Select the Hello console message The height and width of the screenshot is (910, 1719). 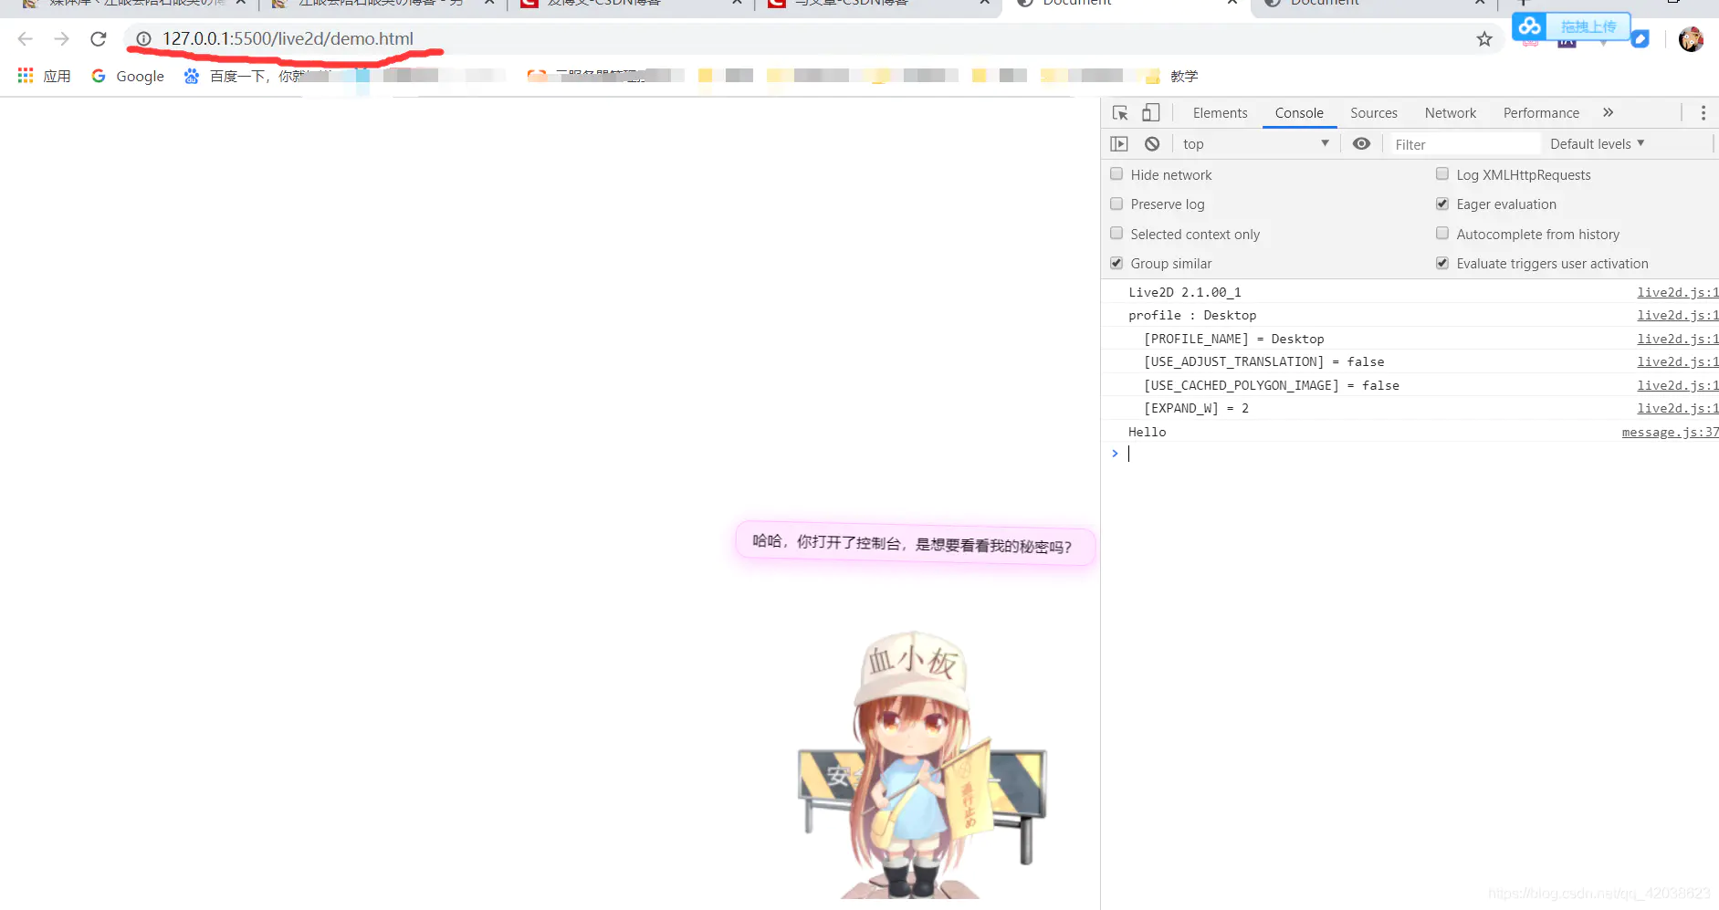(x=1147, y=432)
